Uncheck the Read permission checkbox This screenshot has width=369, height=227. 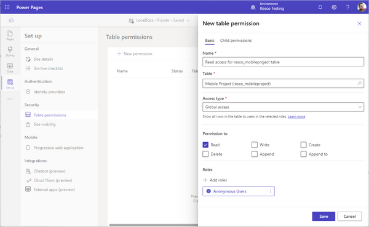(205, 145)
